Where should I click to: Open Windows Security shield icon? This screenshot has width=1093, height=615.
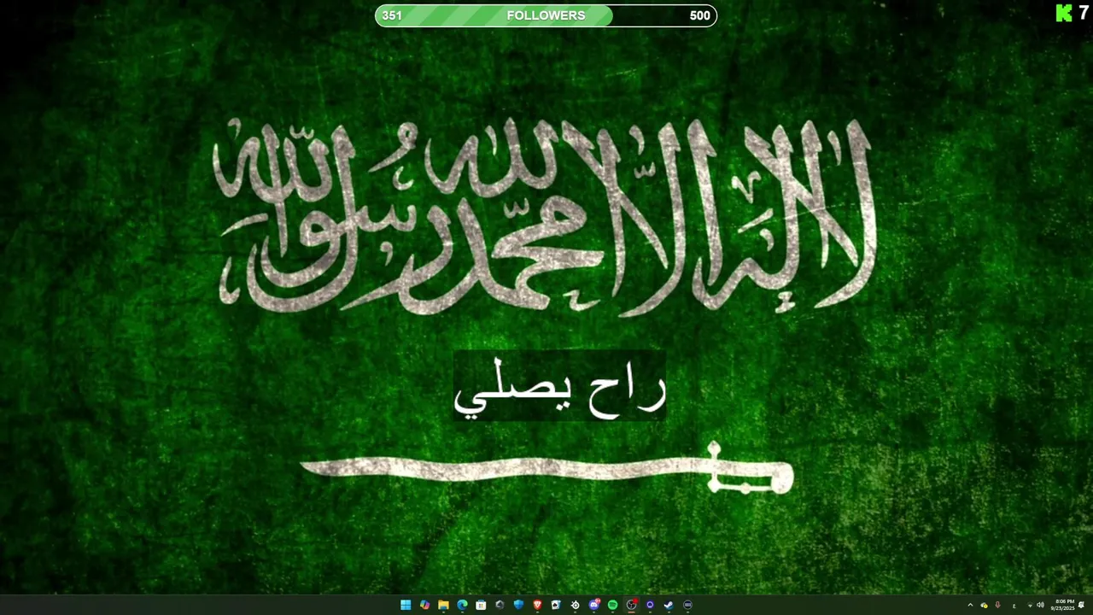(x=518, y=605)
